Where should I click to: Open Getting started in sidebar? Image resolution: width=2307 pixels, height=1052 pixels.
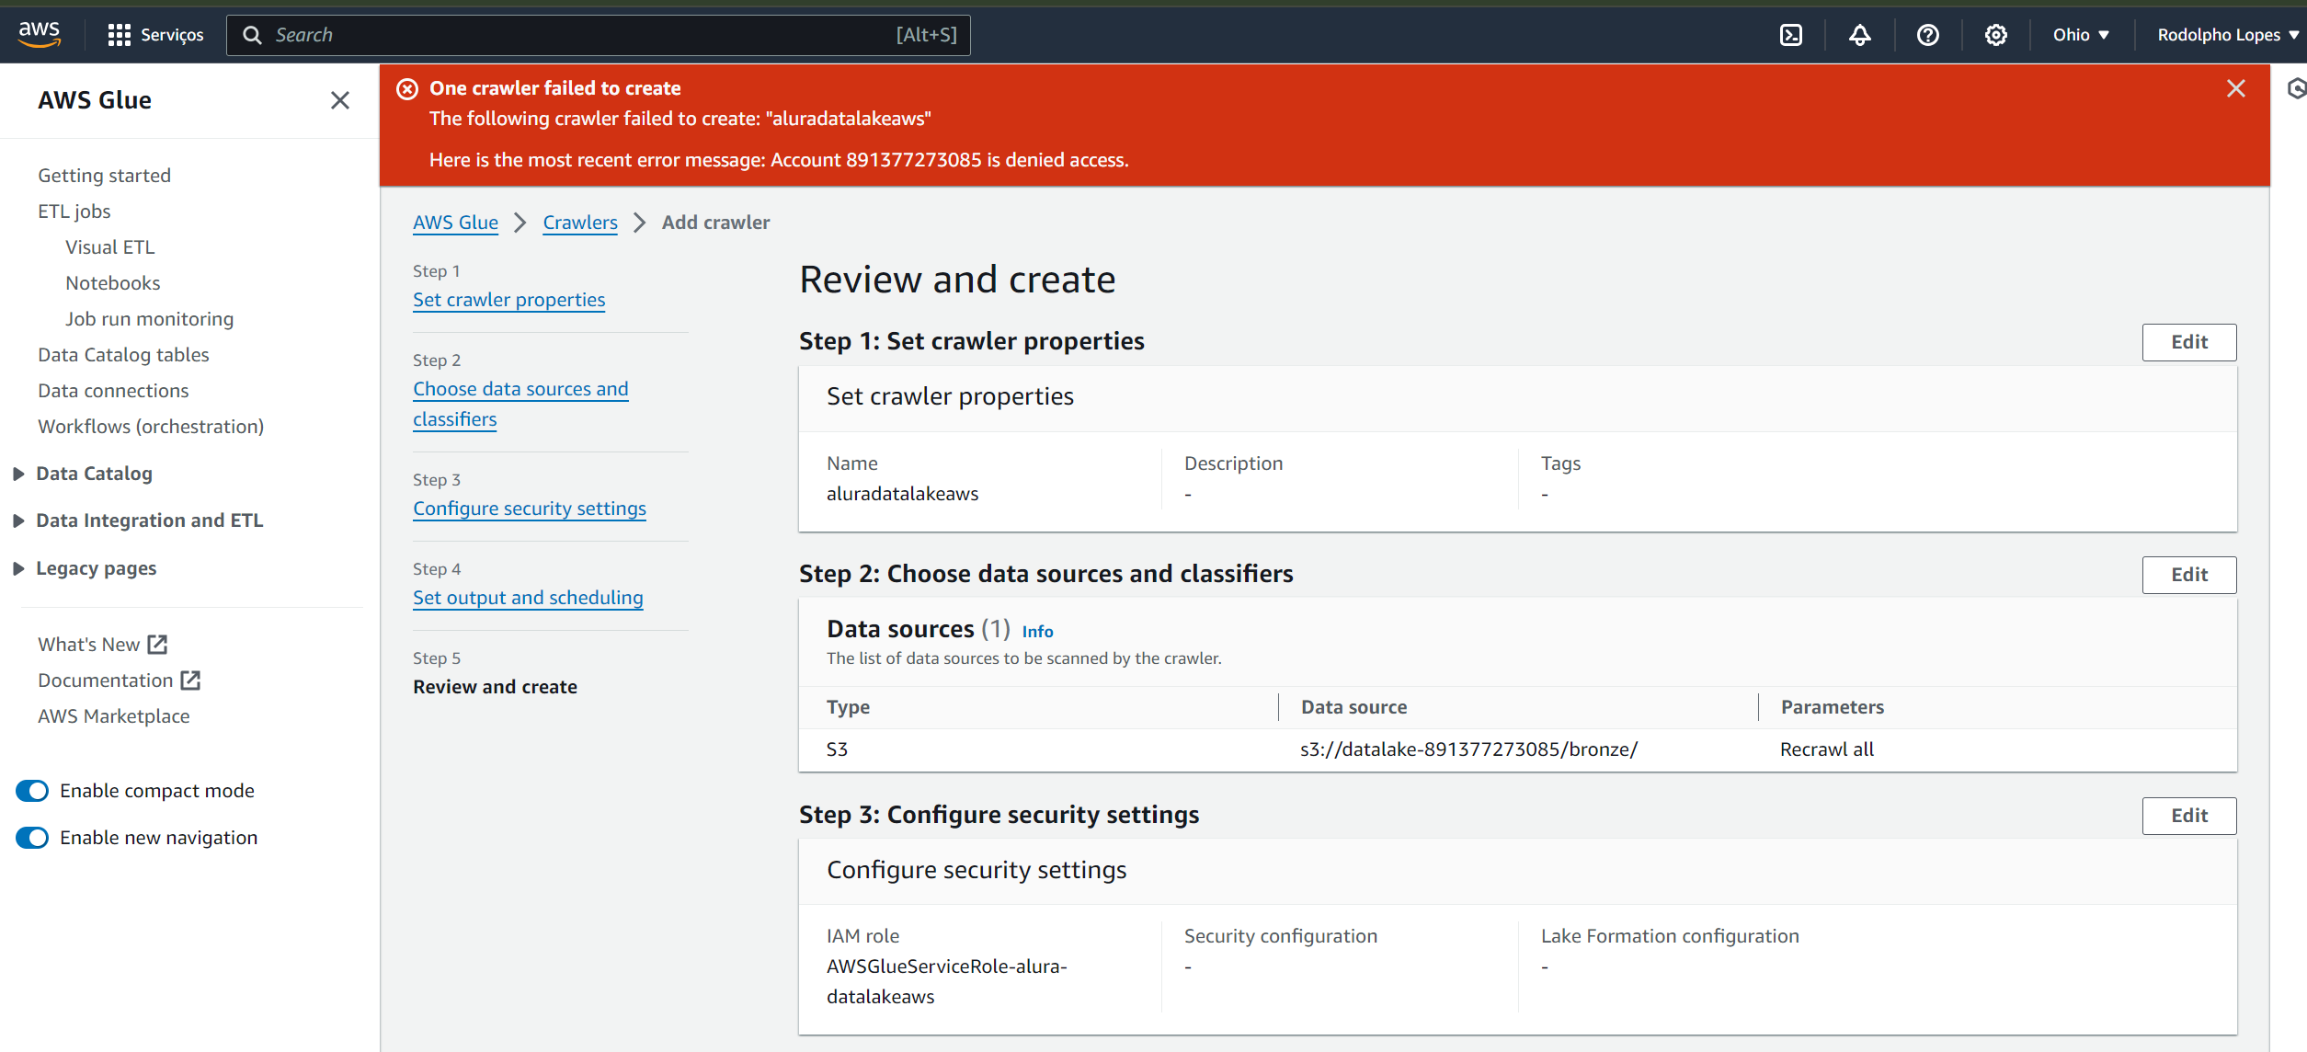(x=104, y=176)
